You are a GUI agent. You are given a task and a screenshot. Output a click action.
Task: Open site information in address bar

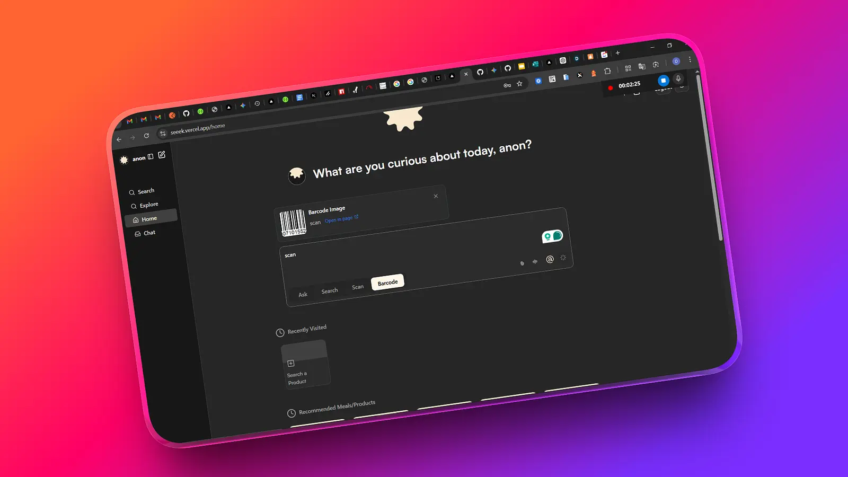[163, 134]
